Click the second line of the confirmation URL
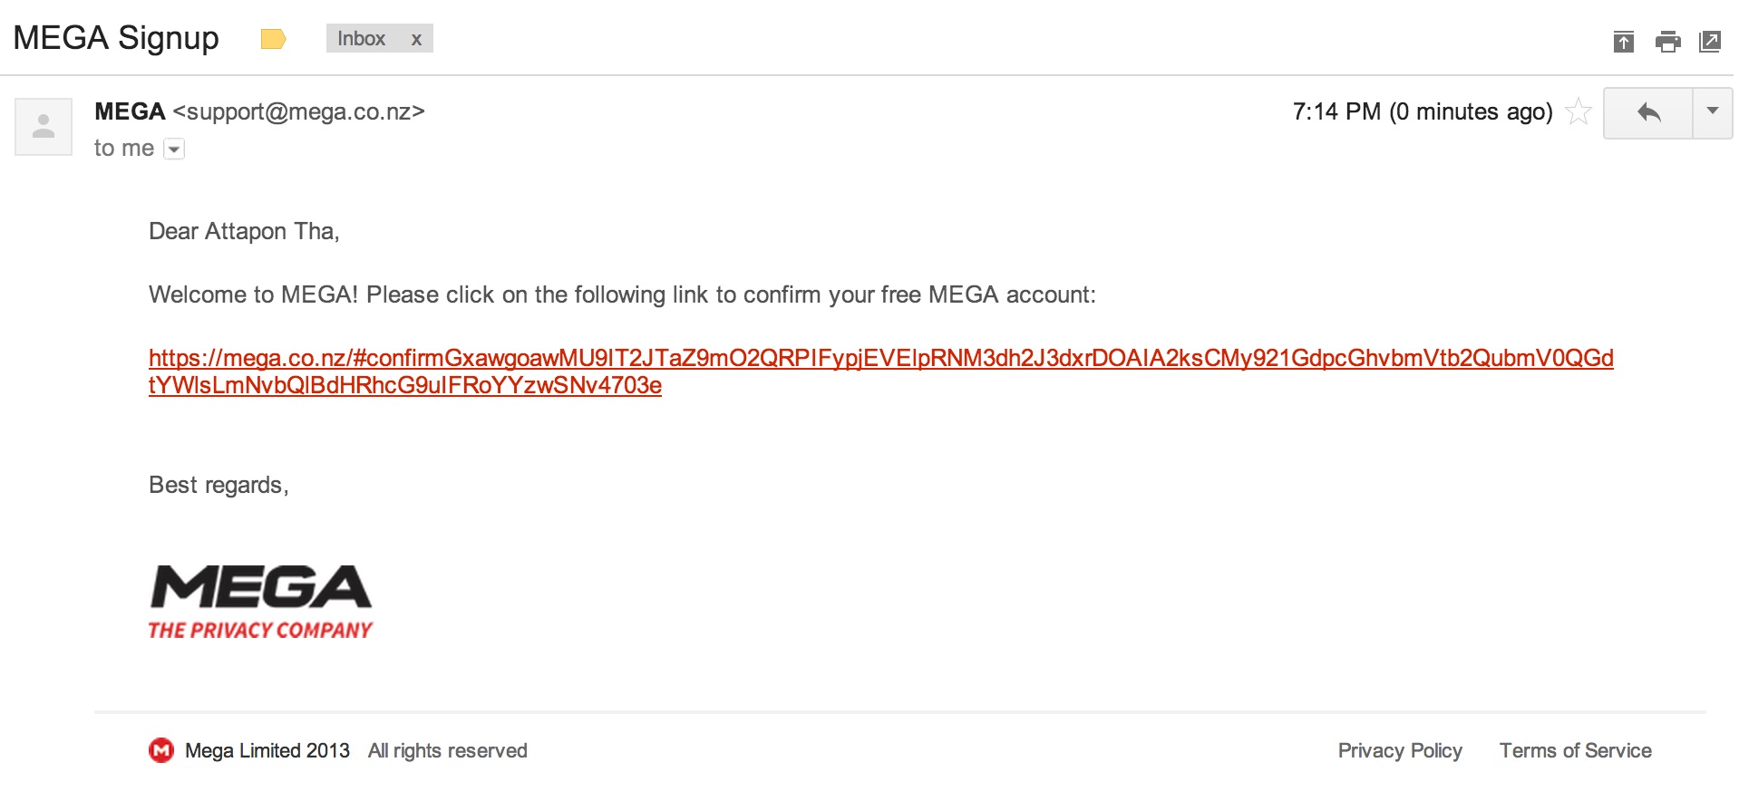 (x=405, y=385)
